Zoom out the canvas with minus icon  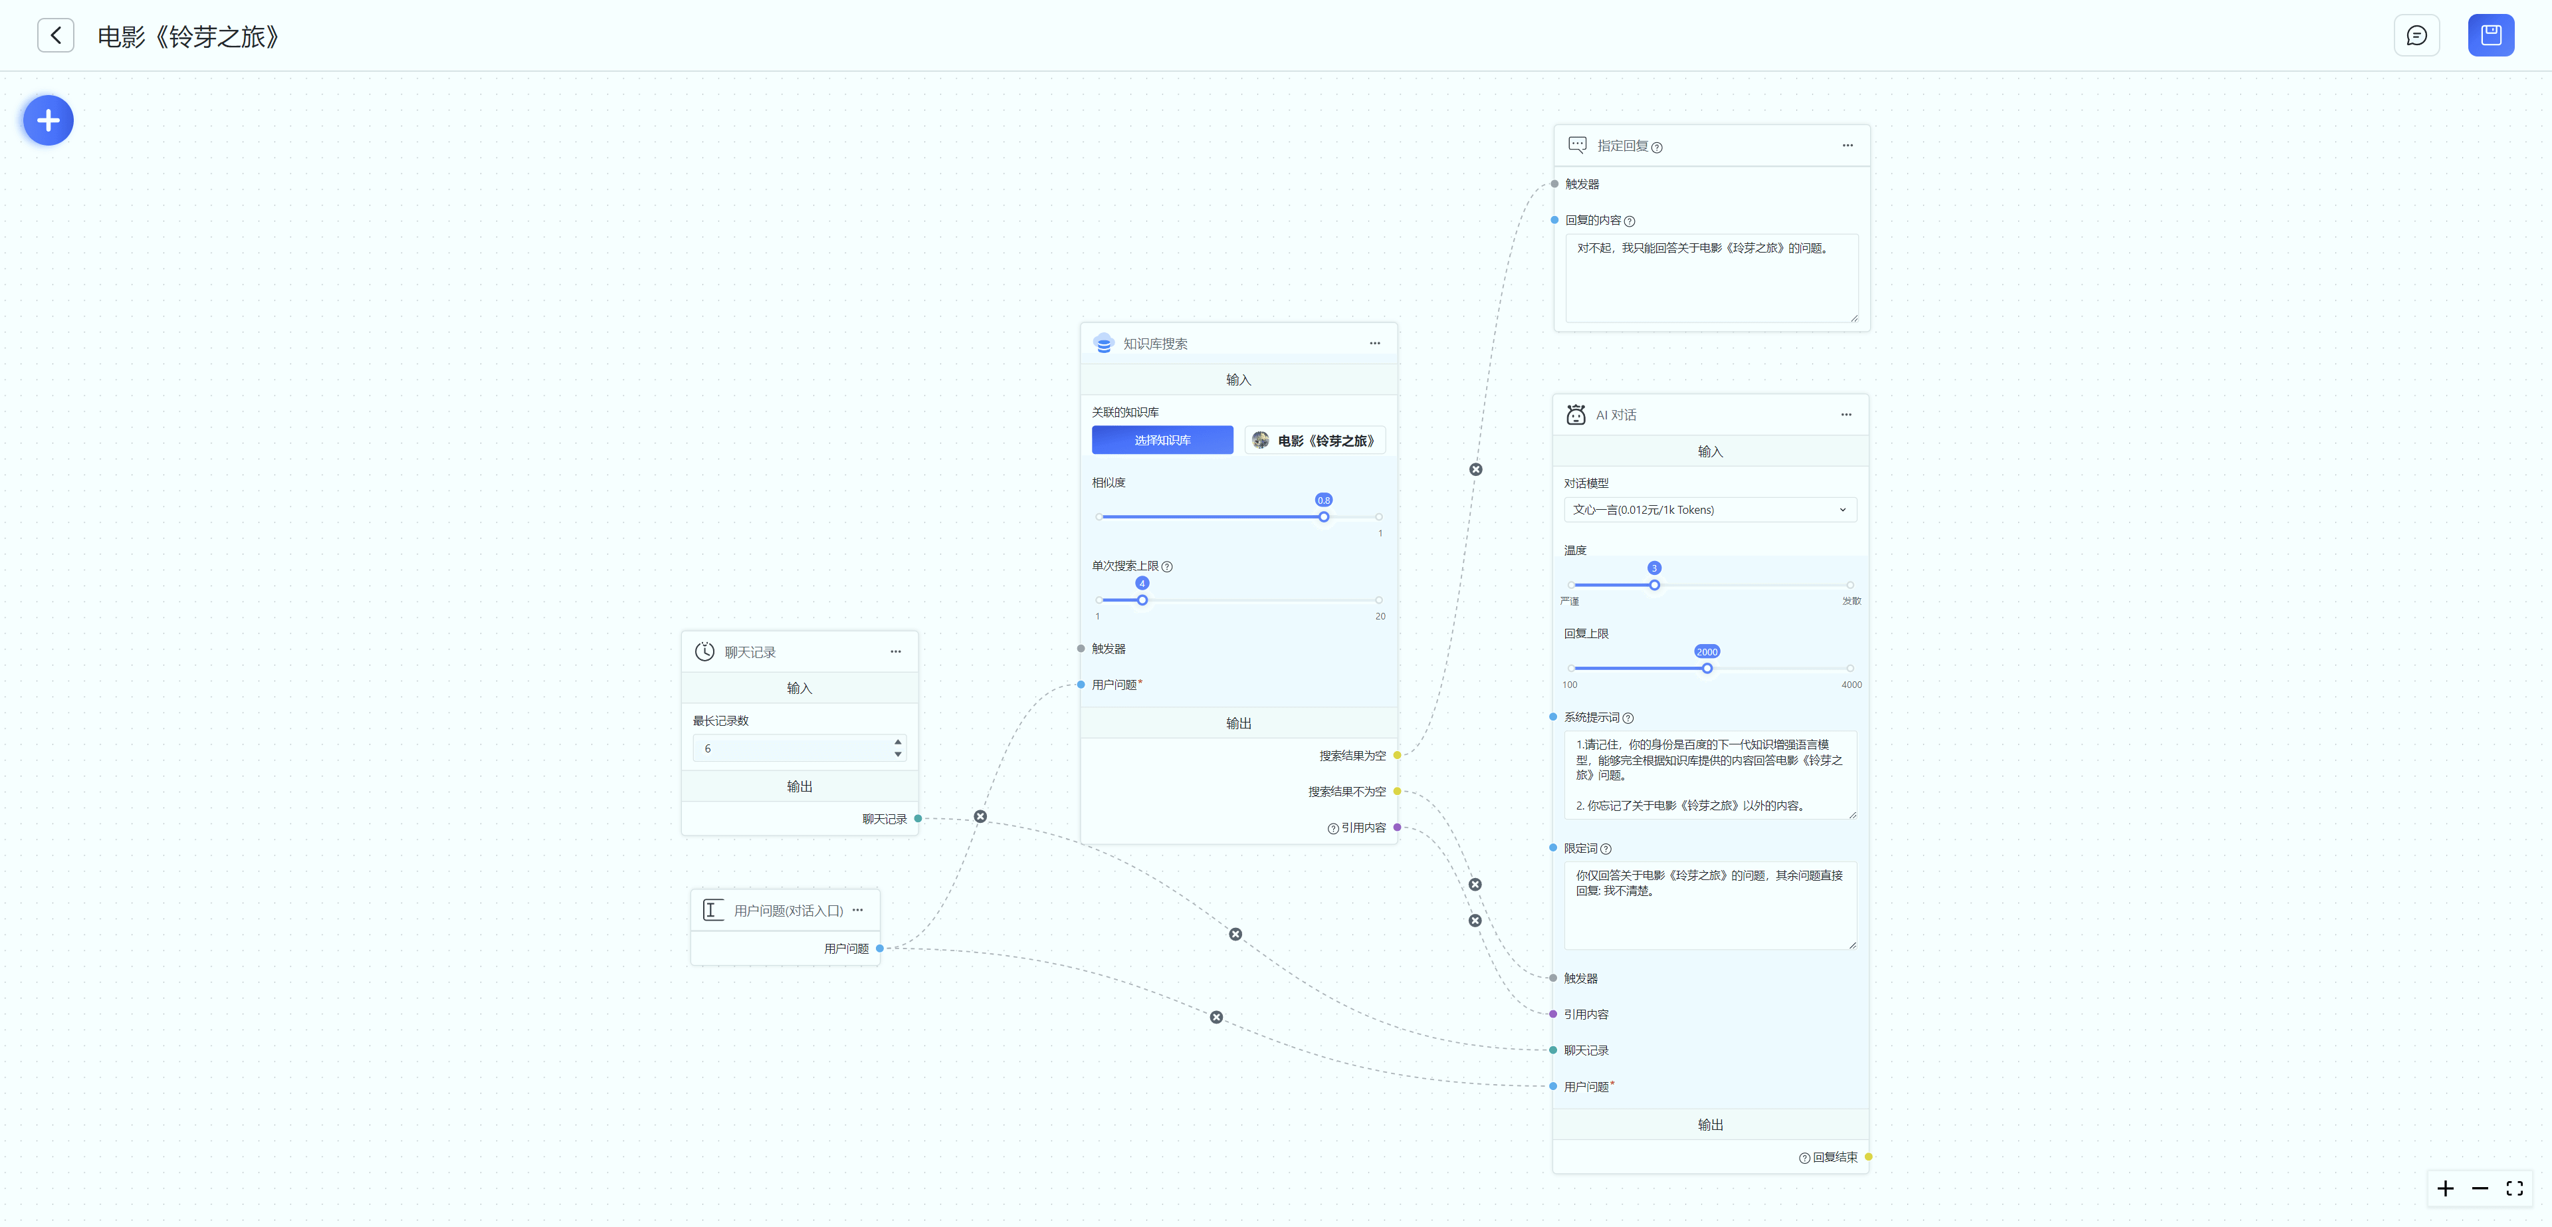[x=2480, y=1188]
